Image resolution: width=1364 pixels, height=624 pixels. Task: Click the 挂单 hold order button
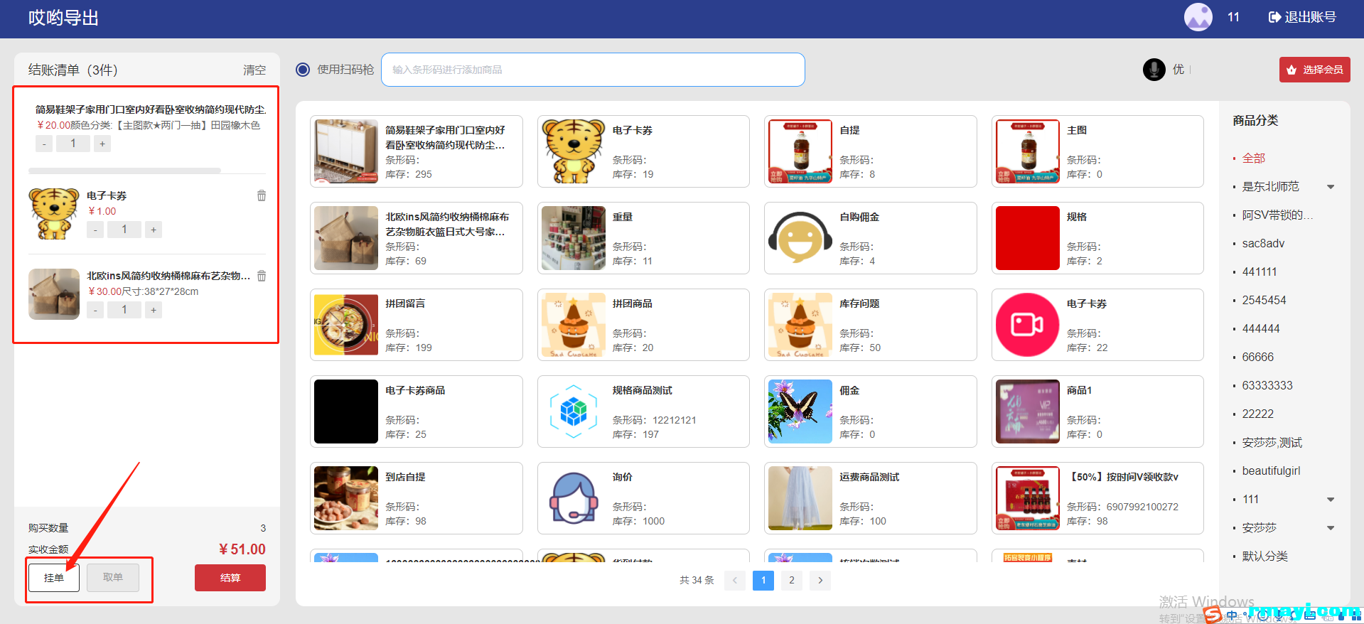coord(54,578)
